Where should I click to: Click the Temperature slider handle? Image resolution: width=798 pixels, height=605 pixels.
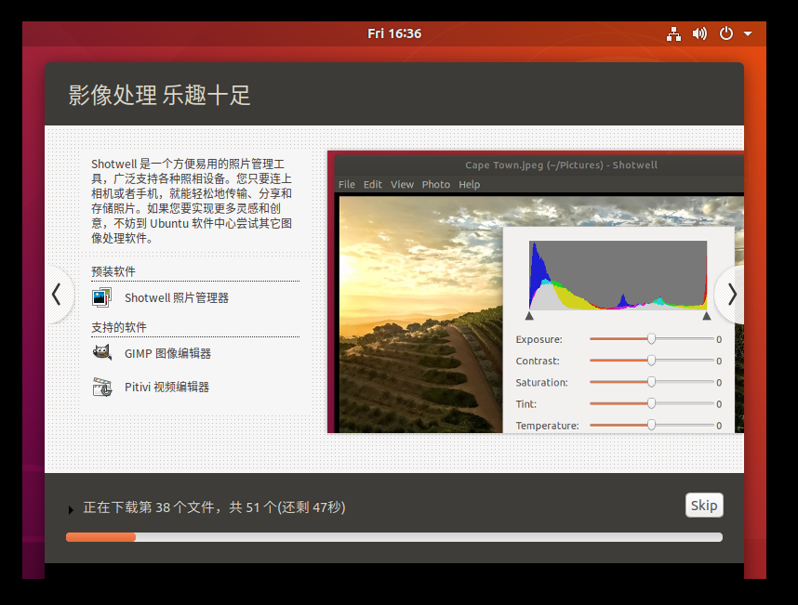651,425
